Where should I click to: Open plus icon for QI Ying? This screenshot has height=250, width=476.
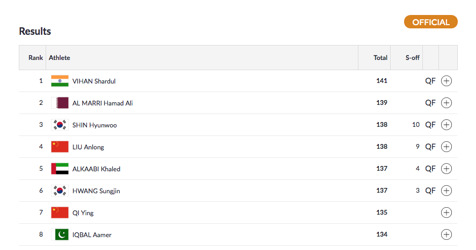pos(446,213)
